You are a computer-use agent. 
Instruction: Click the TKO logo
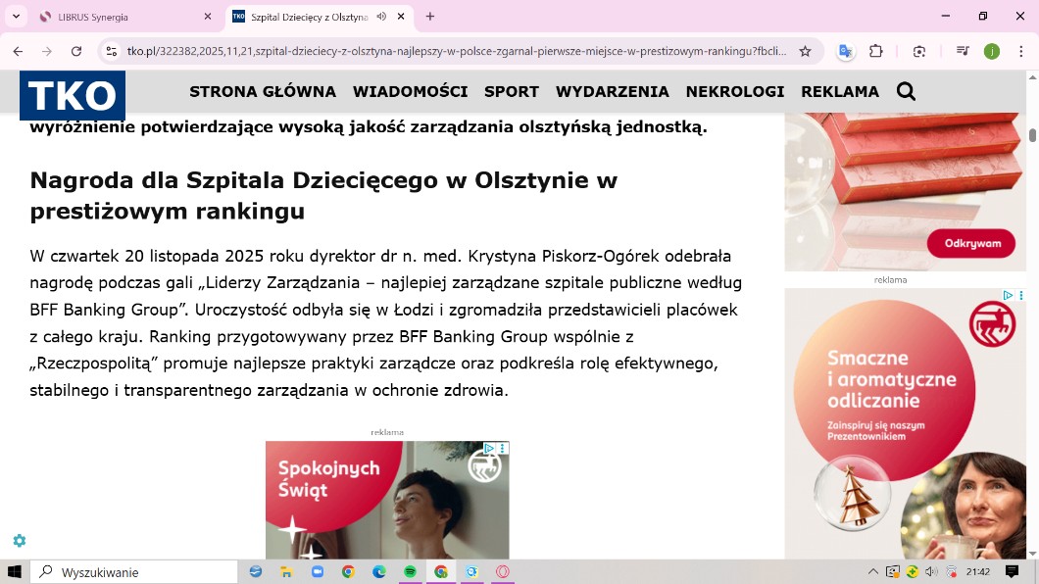click(x=73, y=95)
